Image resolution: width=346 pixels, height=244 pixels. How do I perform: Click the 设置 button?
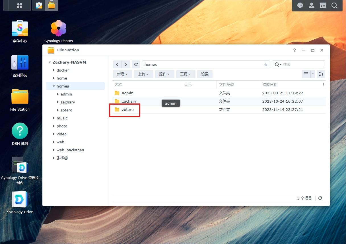[x=205, y=74]
